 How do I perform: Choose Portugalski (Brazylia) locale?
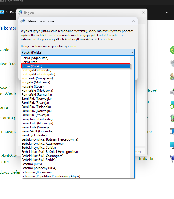pyautogui.click(x=36, y=70)
